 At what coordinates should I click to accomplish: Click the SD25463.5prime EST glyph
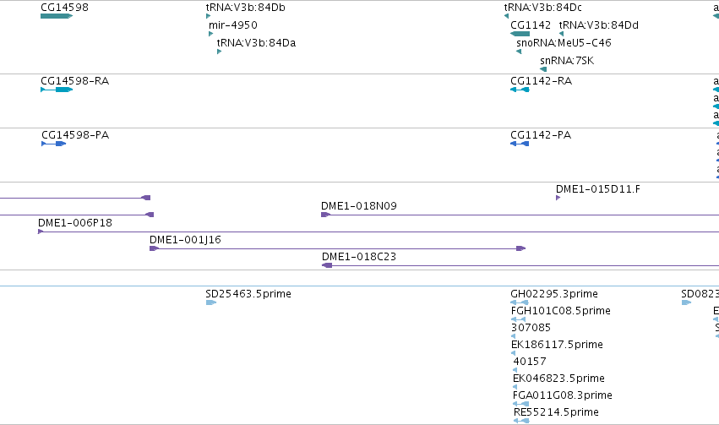click(211, 302)
